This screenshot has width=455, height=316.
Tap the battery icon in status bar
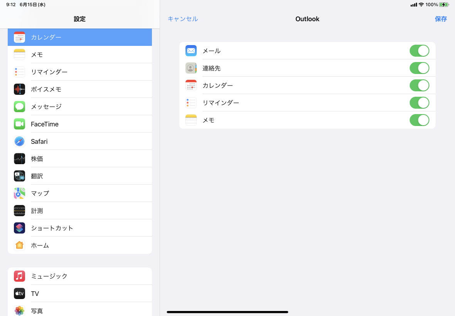point(444,5)
